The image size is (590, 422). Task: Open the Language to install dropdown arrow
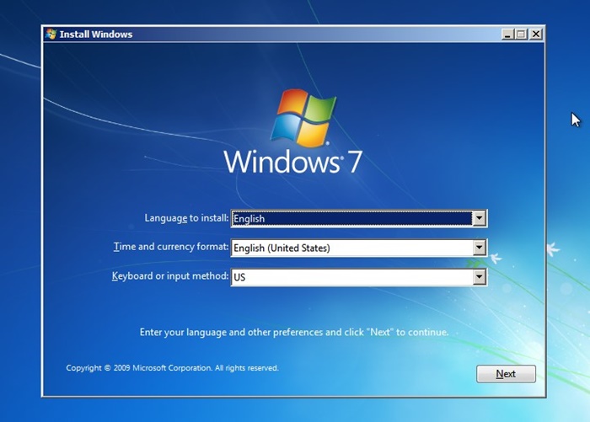[x=479, y=218]
